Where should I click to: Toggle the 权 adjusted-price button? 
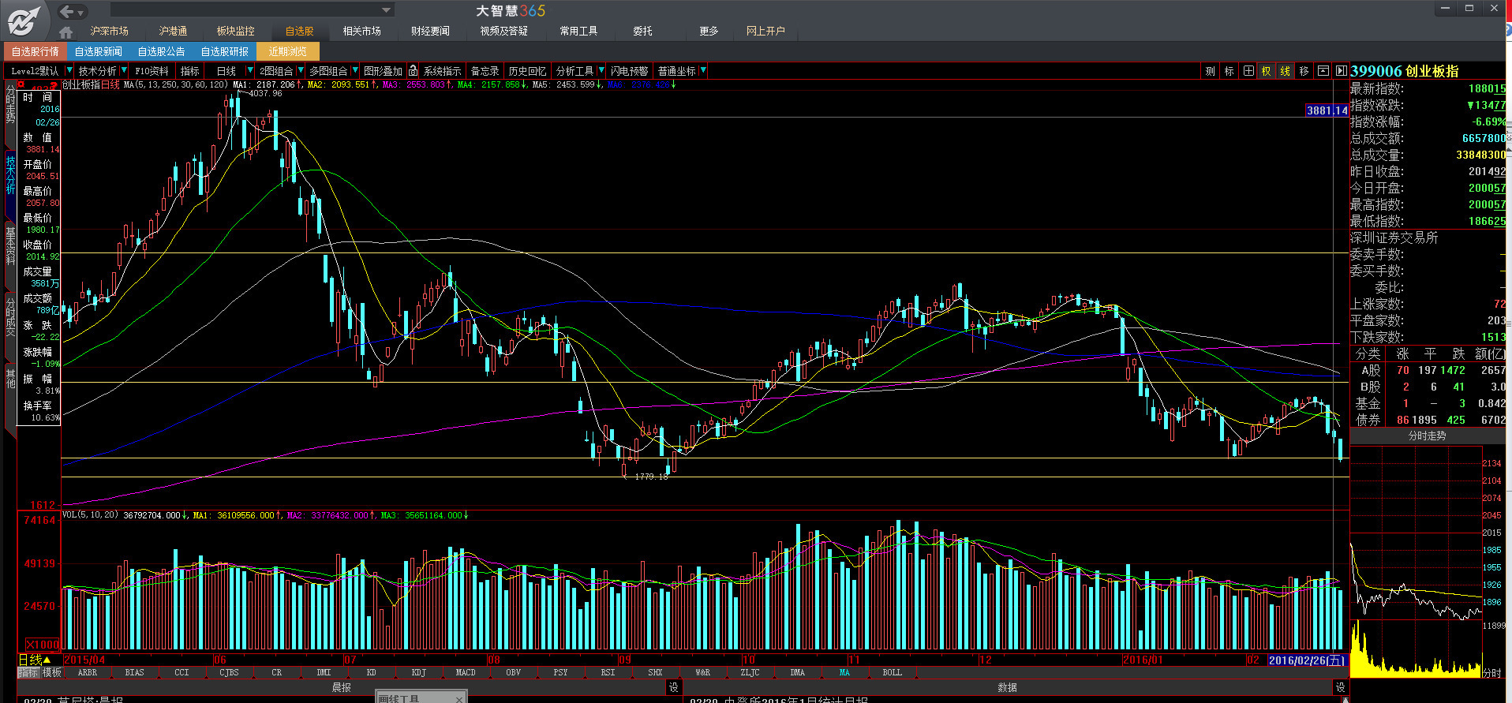1267,71
